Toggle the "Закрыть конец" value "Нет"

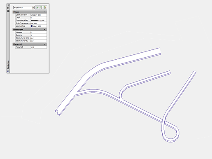tap(38, 41)
